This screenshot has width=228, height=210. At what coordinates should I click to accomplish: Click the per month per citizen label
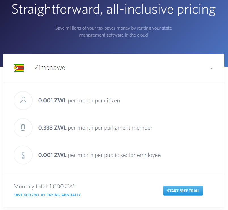click(94, 101)
